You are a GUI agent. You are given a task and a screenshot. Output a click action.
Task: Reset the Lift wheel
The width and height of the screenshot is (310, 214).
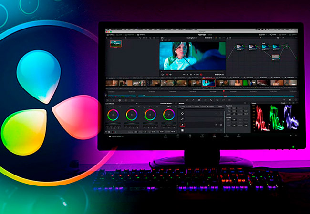(120, 107)
